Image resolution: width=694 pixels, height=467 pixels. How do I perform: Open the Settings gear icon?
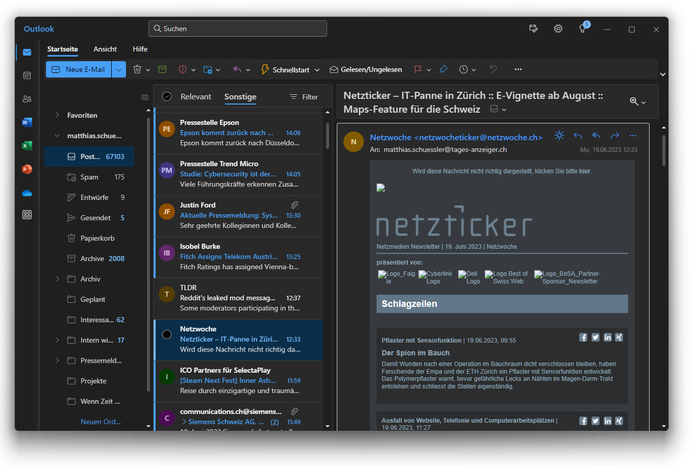click(558, 29)
